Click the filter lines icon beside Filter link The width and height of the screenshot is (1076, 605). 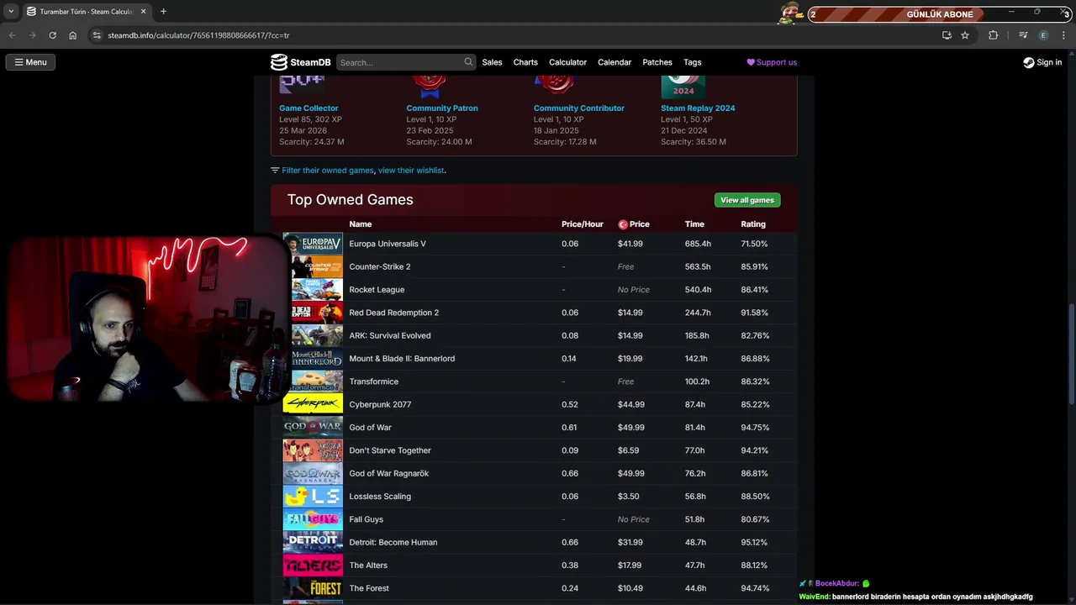[x=275, y=170]
